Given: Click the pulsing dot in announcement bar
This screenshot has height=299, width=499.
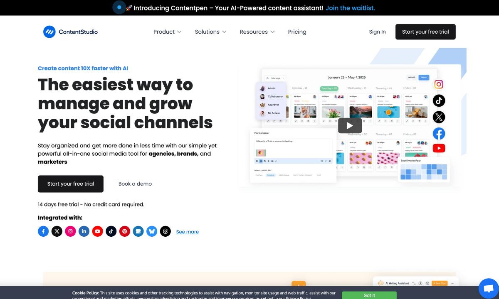Looking at the screenshot, I should pyautogui.click(x=119, y=7).
